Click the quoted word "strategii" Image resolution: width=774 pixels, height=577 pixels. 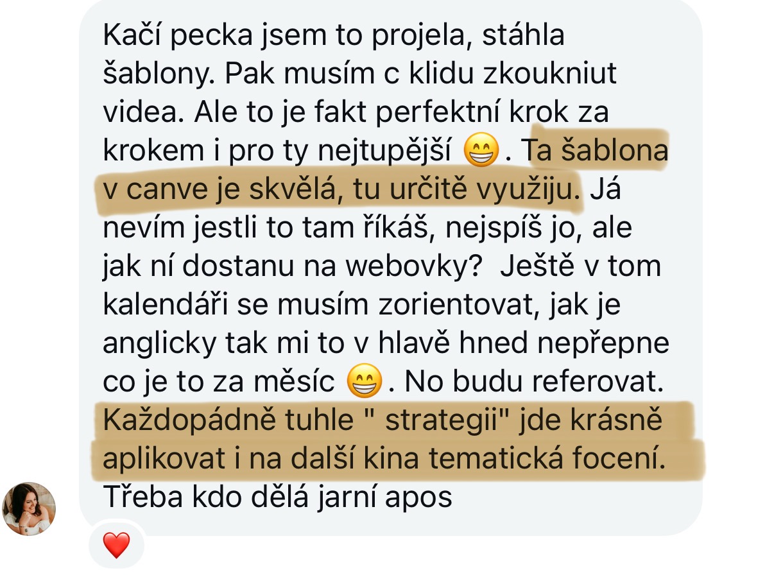click(x=438, y=421)
